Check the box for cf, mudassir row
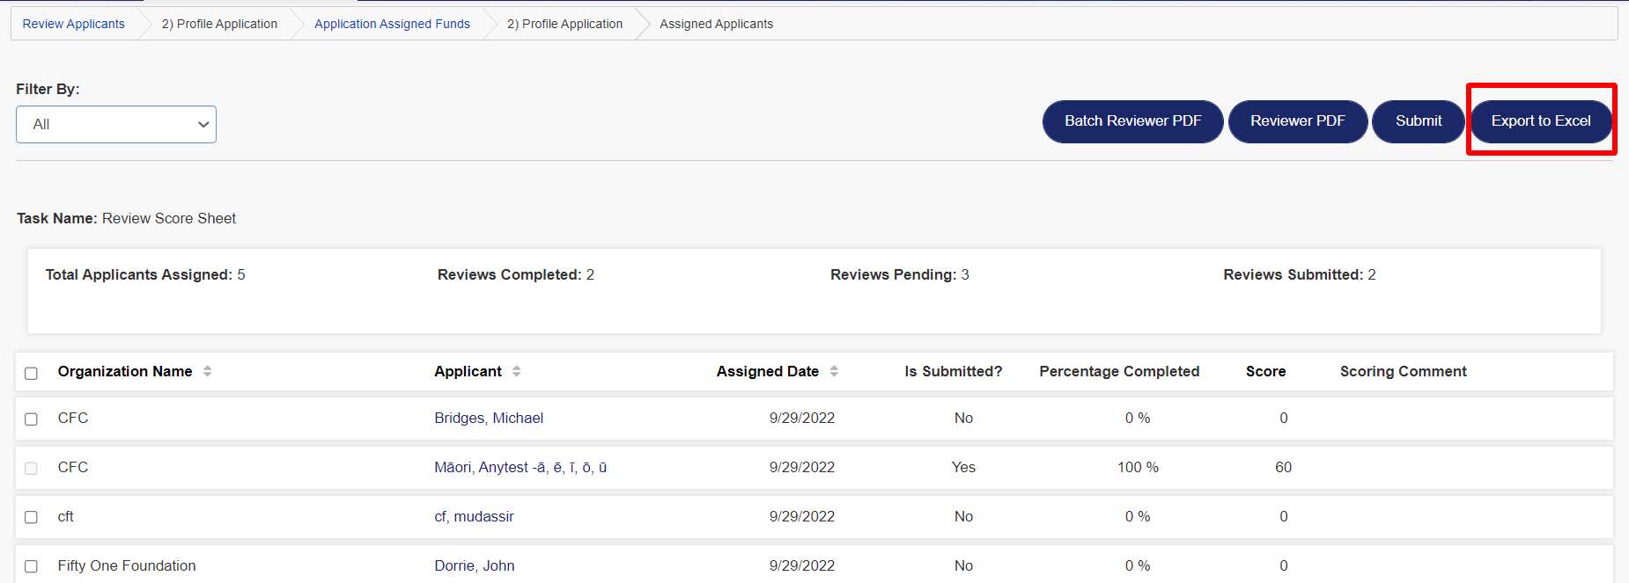The image size is (1629, 583). [31, 517]
